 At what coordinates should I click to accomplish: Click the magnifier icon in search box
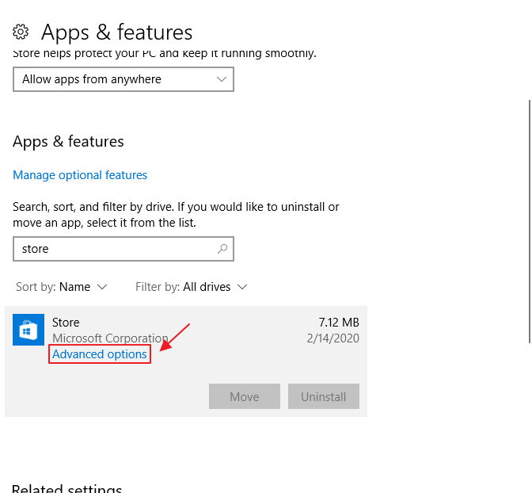(223, 249)
